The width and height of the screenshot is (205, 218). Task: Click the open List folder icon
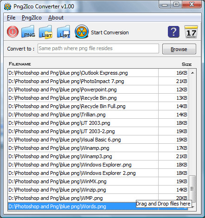46,32
